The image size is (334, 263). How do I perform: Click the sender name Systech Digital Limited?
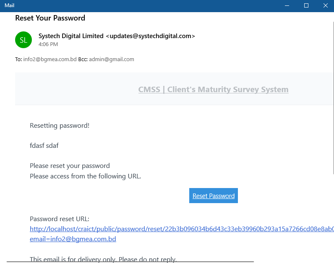coord(71,36)
